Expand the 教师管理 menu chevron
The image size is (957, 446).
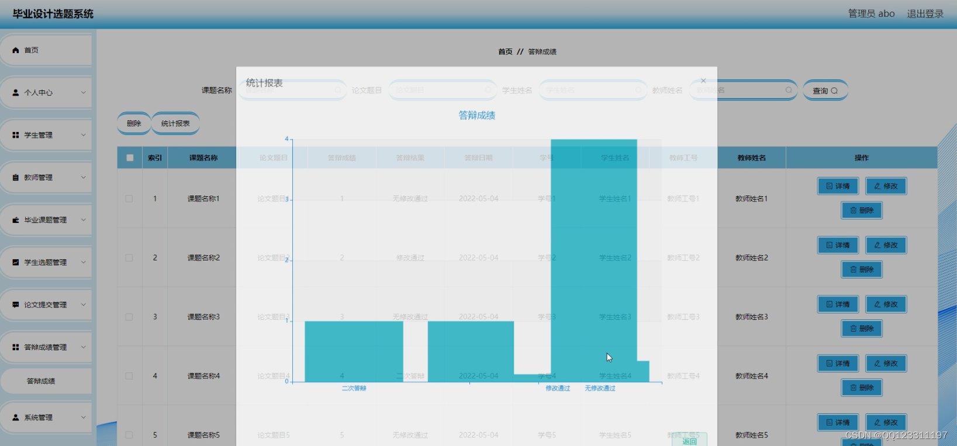[83, 177]
